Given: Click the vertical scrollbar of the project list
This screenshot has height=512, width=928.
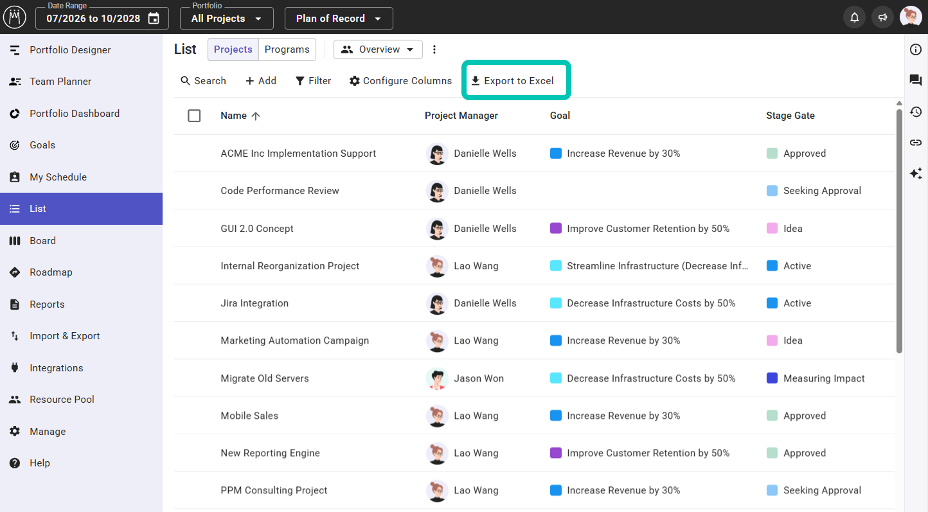Looking at the screenshot, I should [899, 231].
